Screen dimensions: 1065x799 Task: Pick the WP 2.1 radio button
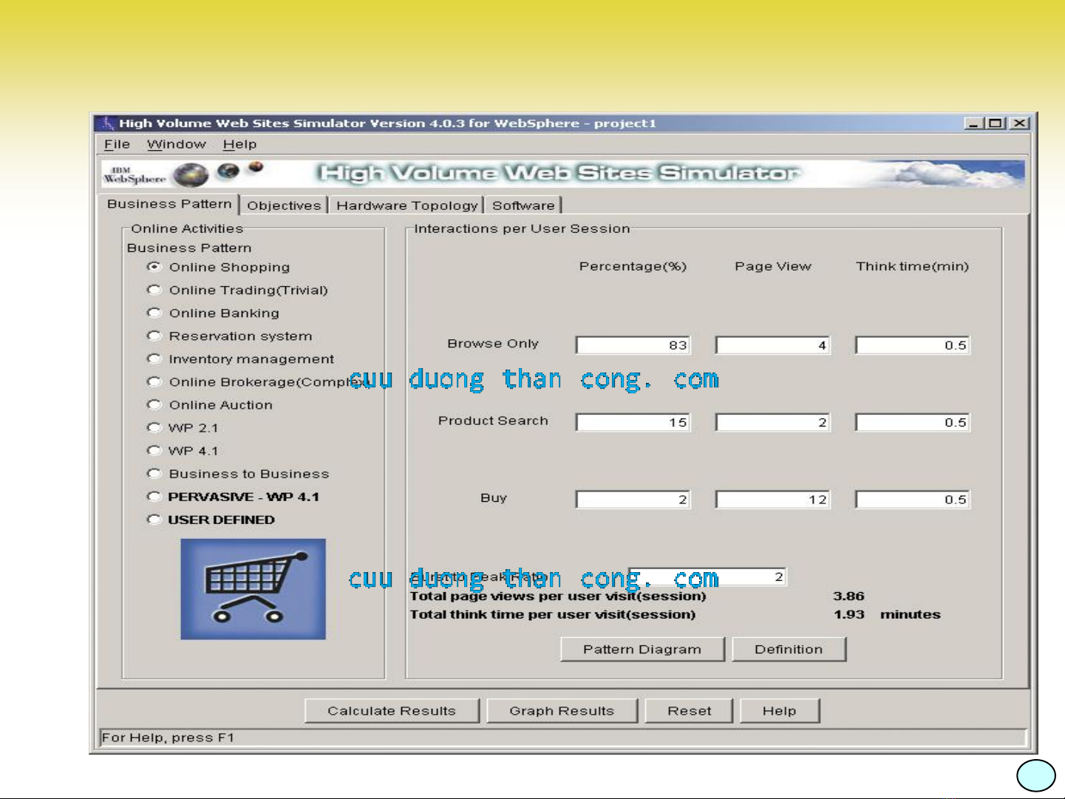point(154,427)
